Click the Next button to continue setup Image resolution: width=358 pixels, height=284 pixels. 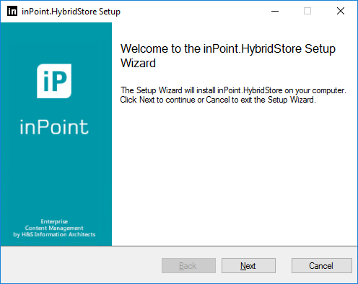[248, 266]
